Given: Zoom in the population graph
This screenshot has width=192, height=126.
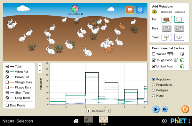Looking at the screenshot, I should 40,66.
